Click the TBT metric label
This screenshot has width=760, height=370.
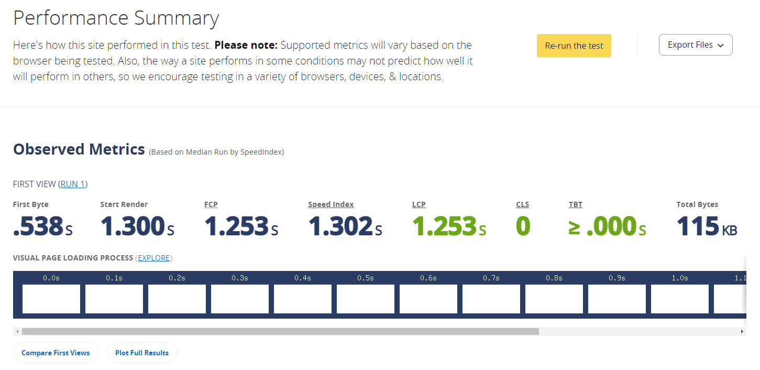coord(576,204)
